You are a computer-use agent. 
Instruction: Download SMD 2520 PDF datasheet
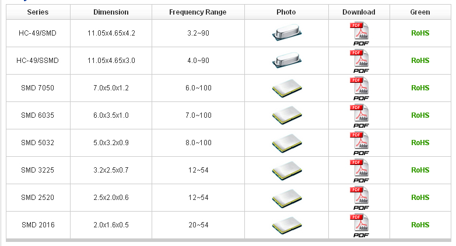click(x=360, y=198)
